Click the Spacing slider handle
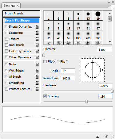Screen dimensions: 115x139 [86, 102]
